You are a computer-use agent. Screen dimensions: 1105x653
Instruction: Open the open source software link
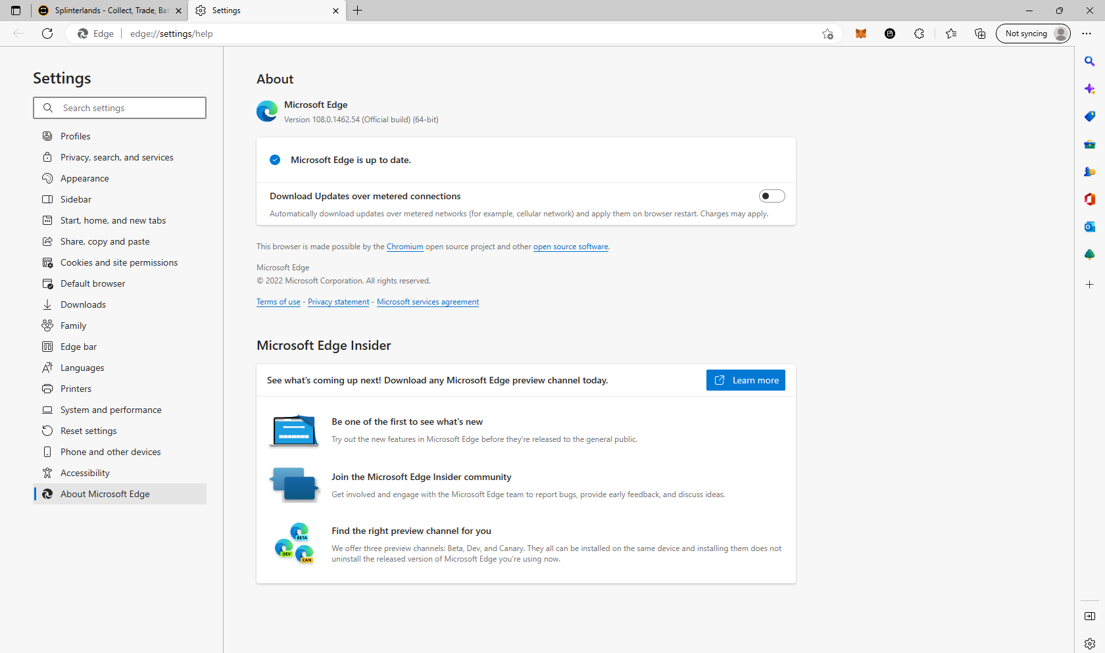click(x=570, y=247)
